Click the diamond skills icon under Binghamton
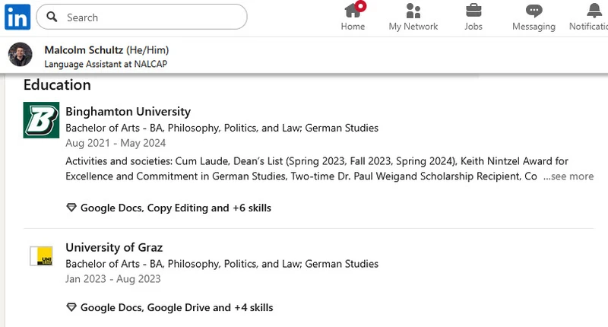608x327 pixels. point(71,208)
